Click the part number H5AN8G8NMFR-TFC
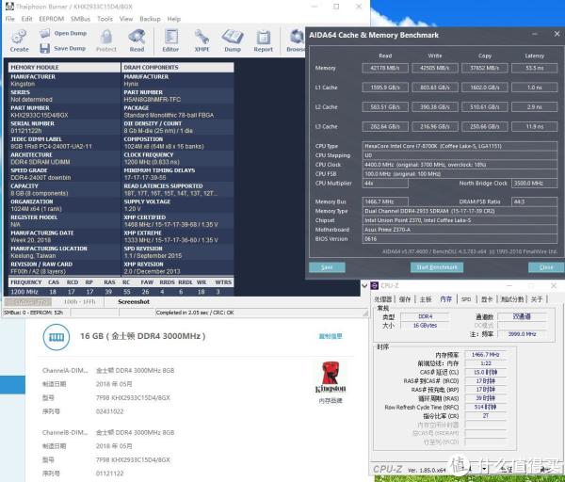The width and height of the screenshot is (565, 482). [153, 100]
